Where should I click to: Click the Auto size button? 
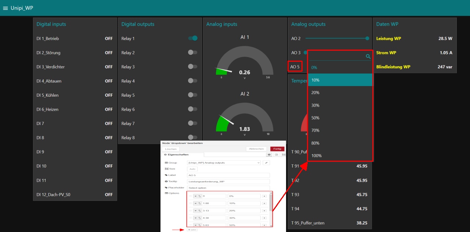192,169
